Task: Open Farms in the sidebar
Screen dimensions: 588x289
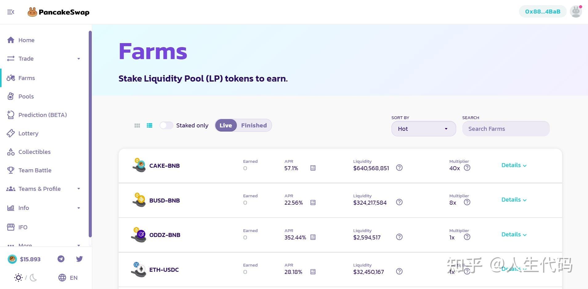Action: click(x=26, y=78)
